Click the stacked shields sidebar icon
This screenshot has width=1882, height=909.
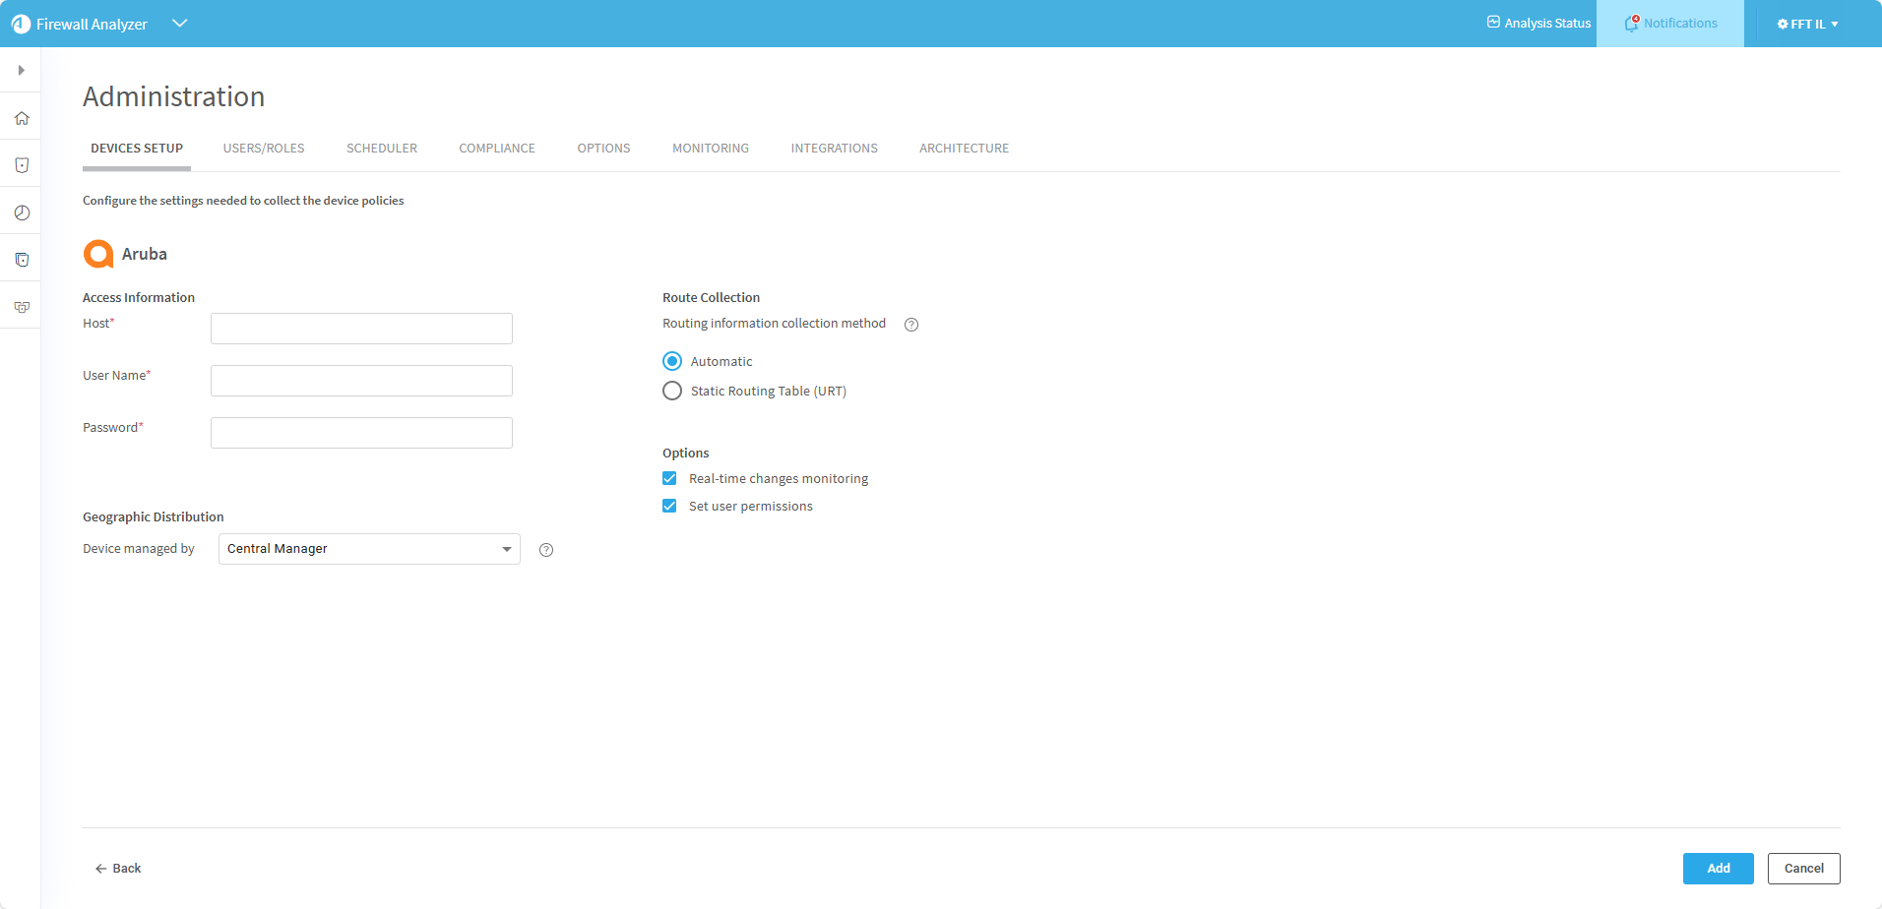22,260
